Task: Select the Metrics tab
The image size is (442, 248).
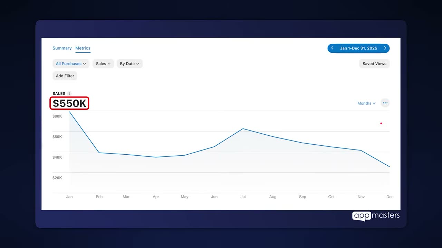Action: pos(83,48)
